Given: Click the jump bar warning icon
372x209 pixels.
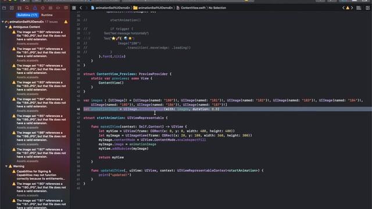Looking at the screenshot, I should [x=348, y=8].
